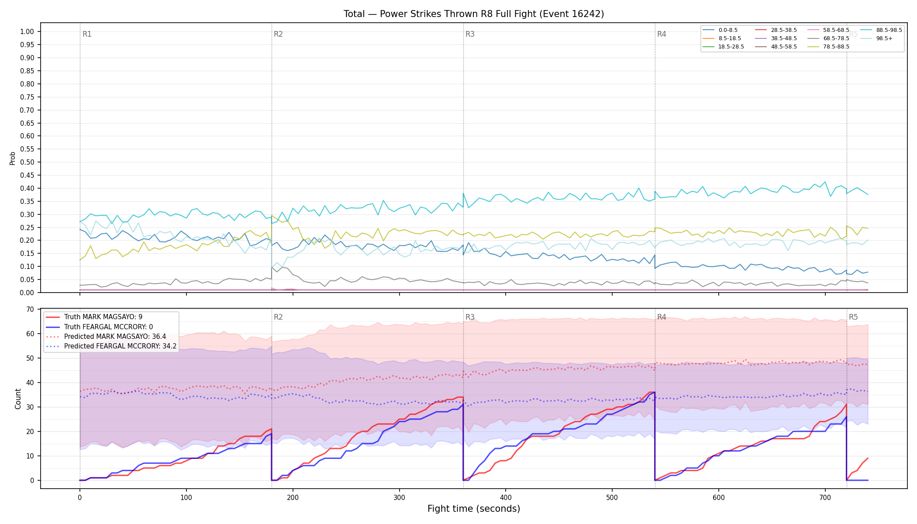
Task: Select legend entry 18.5-28.5
Action: pyautogui.click(x=723, y=47)
